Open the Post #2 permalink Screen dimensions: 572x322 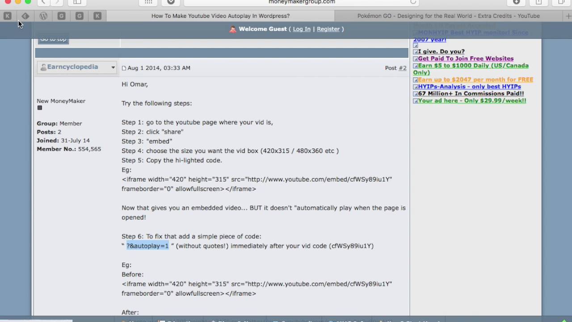[403, 68]
